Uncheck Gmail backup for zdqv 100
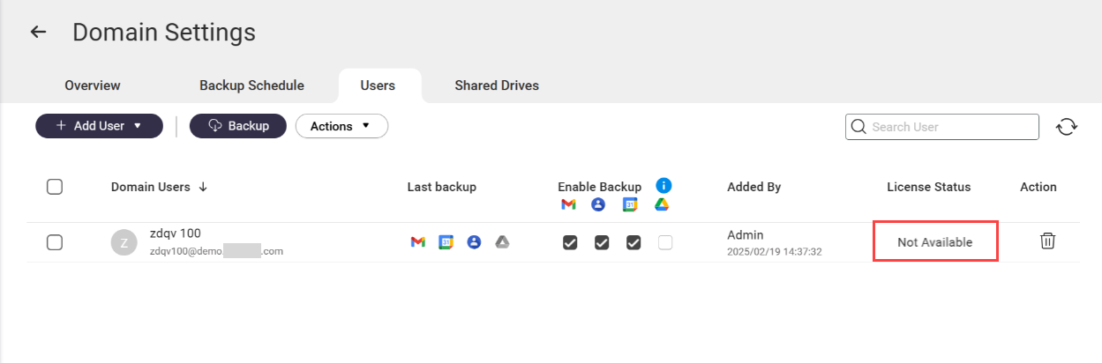The image size is (1102, 363). point(570,242)
